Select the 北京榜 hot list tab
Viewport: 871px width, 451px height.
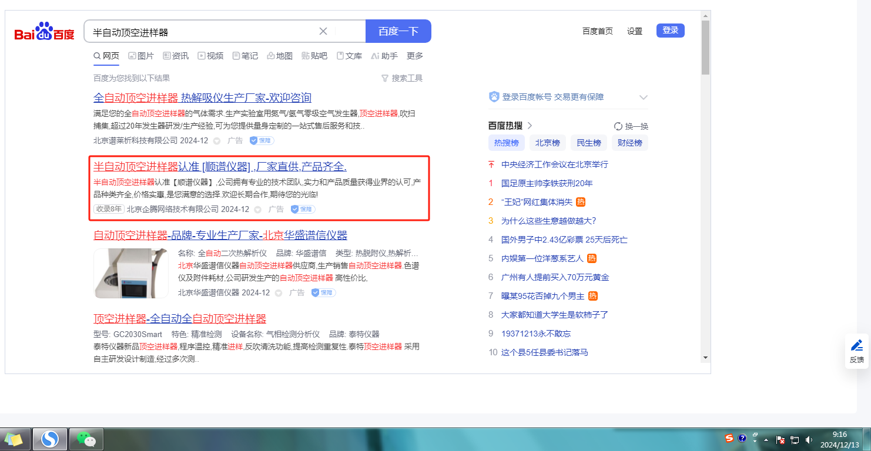[x=547, y=143]
